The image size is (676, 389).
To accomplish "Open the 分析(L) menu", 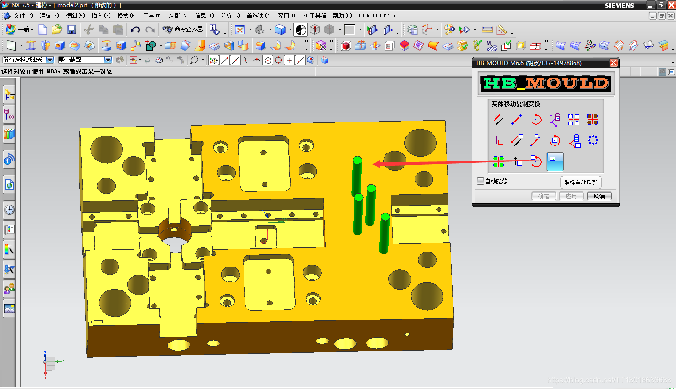I will (x=230, y=15).
